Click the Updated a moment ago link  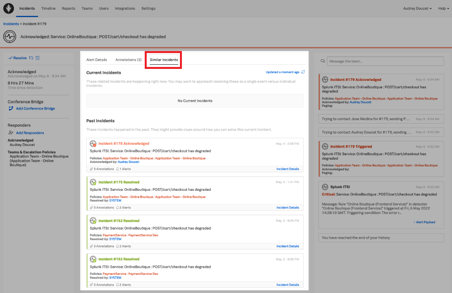pos(282,72)
